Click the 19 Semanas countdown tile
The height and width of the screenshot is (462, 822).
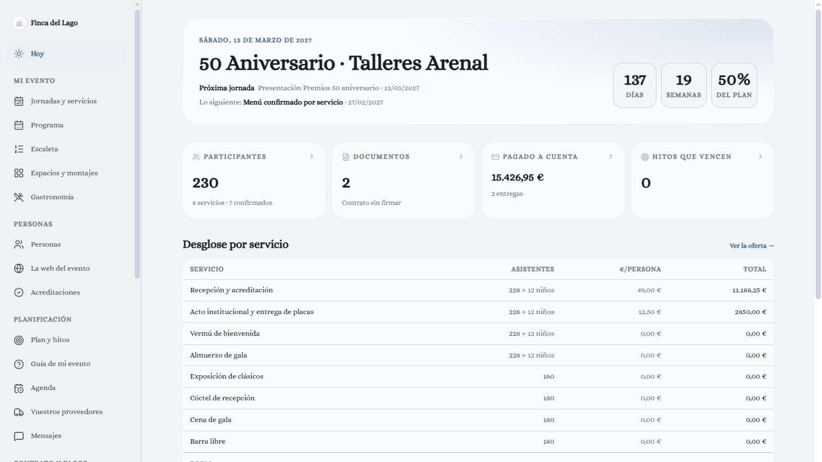pos(683,85)
